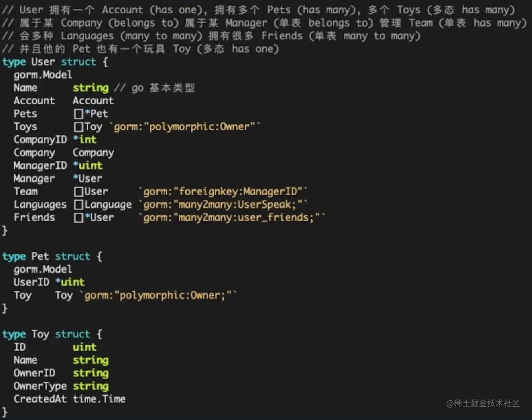Click the gorm tag "foreignkey:ManagerID"
Image resolution: width=532 pixels, height=420 pixels.
(x=223, y=191)
